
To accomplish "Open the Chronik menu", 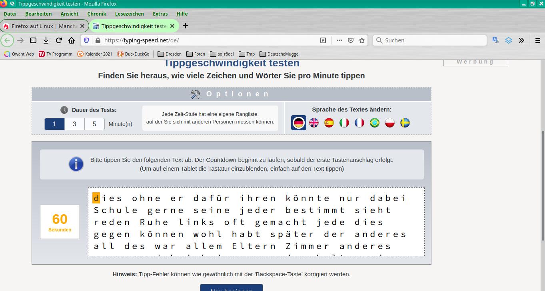I will tap(97, 14).
